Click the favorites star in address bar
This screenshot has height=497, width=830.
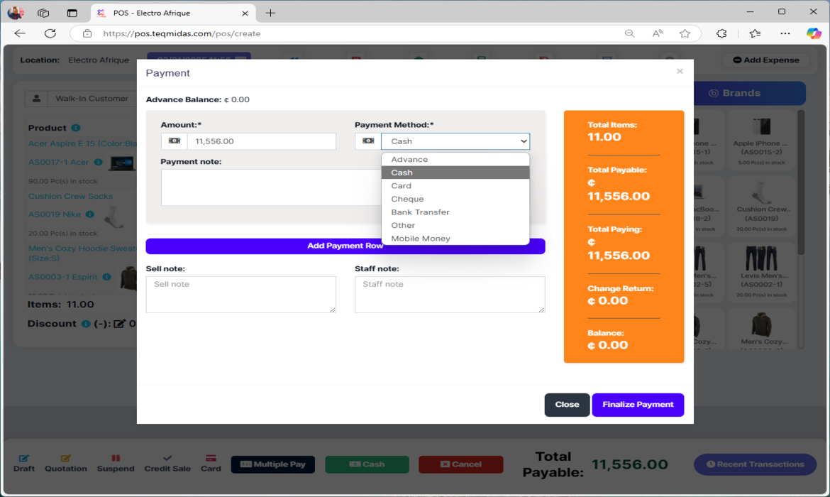tap(685, 33)
